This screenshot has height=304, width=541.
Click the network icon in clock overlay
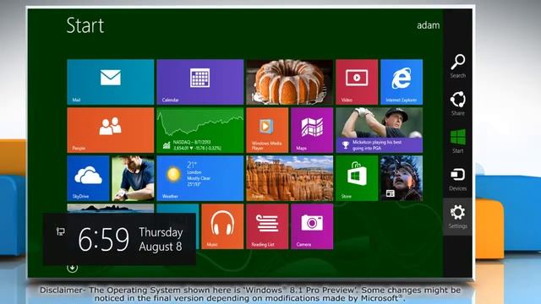tap(60, 231)
